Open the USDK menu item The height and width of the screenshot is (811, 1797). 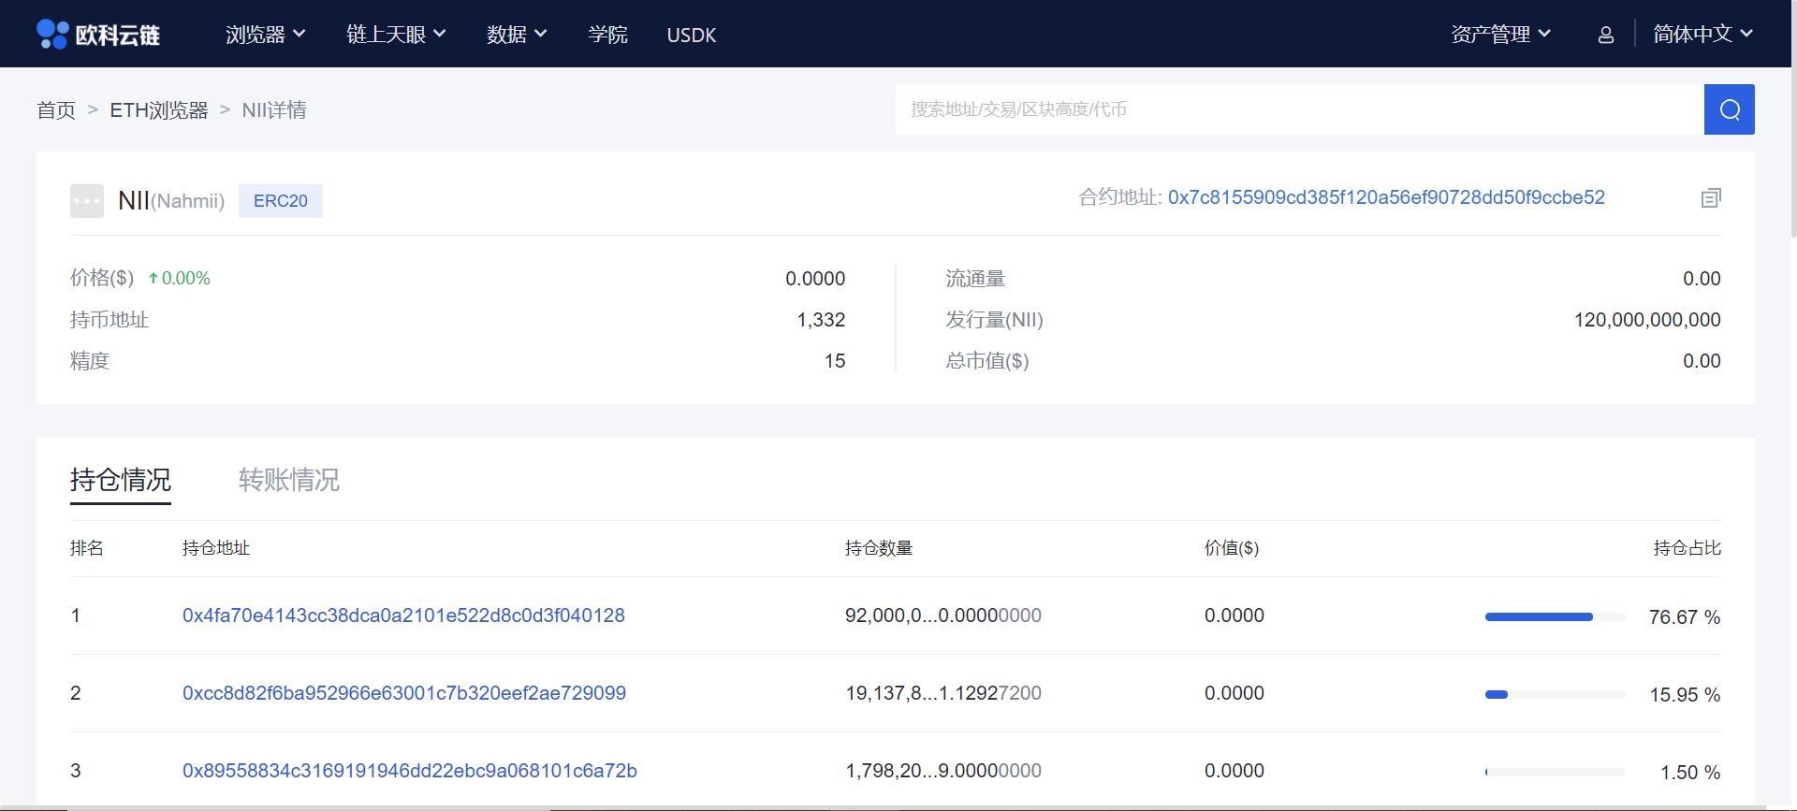pyautogui.click(x=692, y=36)
